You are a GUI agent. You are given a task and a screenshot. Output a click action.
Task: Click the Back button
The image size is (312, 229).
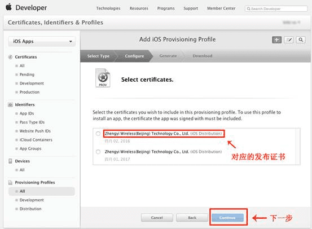tap(192, 218)
